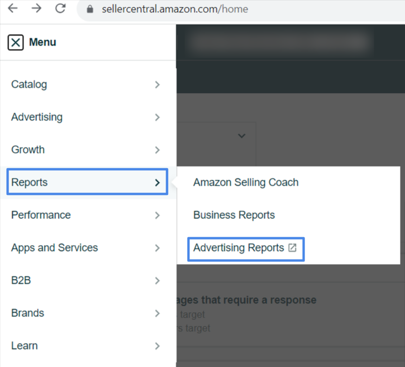Open the B2B menu item
405x367 pixels.
(88, 280)
